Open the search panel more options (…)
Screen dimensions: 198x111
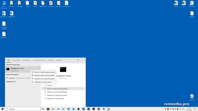83,60
